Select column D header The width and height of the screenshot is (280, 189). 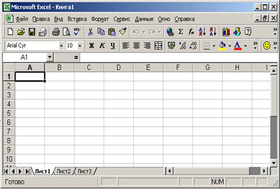[118, 67]
